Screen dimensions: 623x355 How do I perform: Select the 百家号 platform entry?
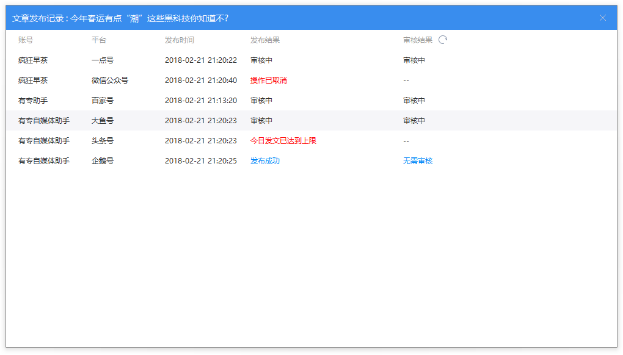pos(103,101)
